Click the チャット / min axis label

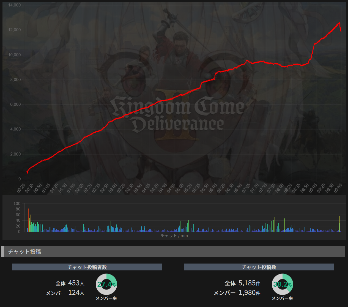[x=174, y=236]
